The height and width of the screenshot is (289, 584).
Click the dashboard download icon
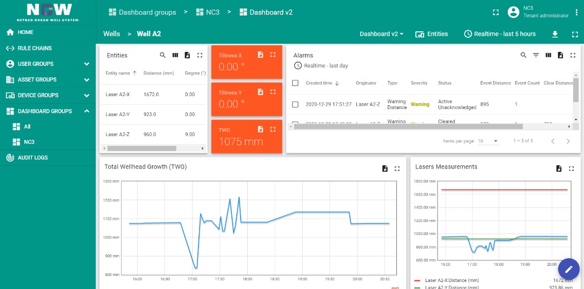point(555,34)
